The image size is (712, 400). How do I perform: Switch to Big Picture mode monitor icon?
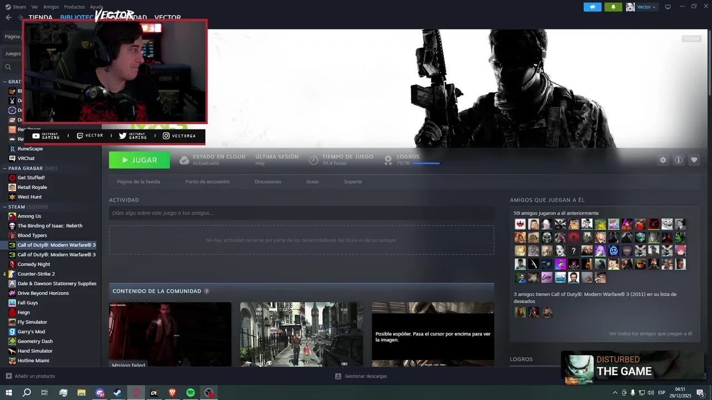click(x=667, y=7)
